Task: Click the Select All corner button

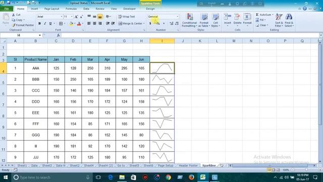Action: [4, 41]
